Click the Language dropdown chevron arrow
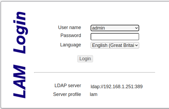The width and height of the screenshot is (169, 109). (x=137, y=45)
